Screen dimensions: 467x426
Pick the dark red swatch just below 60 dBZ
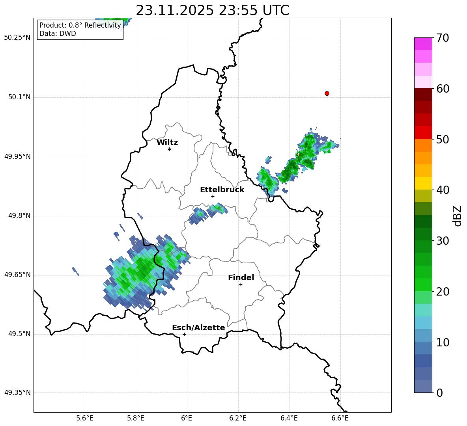tap(423, 95)
